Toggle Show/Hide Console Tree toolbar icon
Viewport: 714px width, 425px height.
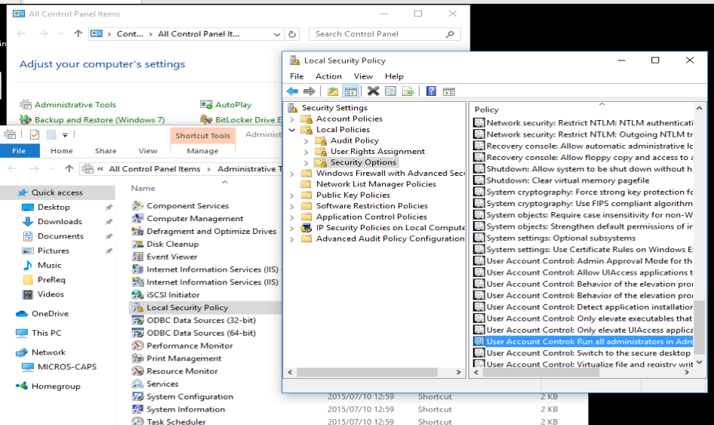coord(350,91)
